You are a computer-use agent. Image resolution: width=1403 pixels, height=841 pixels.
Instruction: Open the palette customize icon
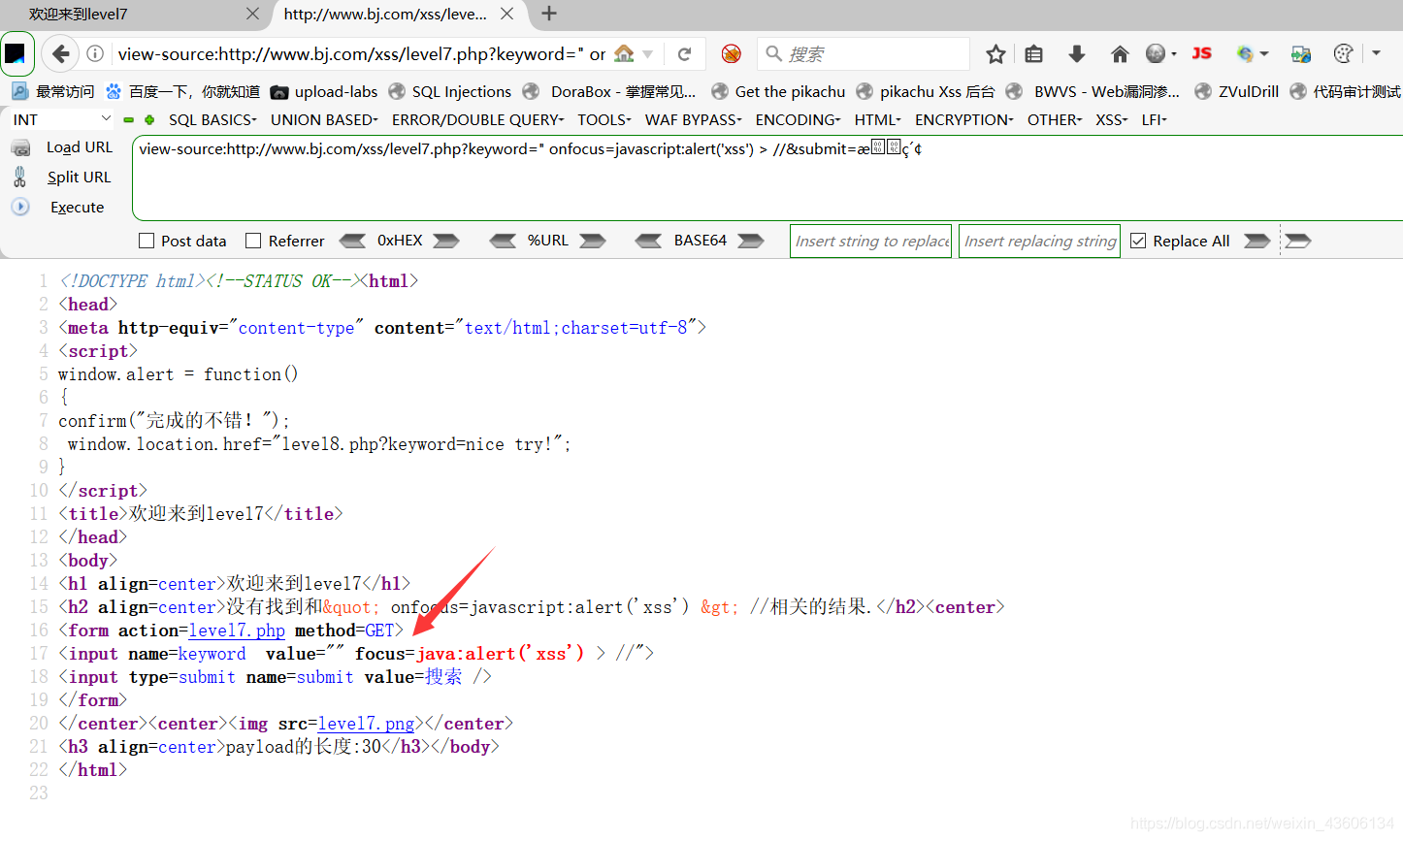1344,53
